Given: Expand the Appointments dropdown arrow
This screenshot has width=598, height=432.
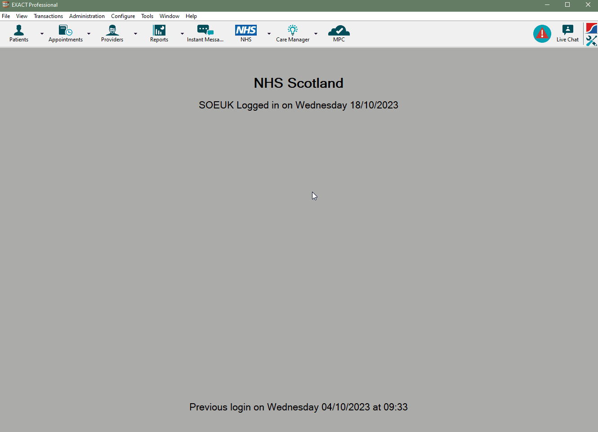Looking at the screenshot, I should 89,34.
